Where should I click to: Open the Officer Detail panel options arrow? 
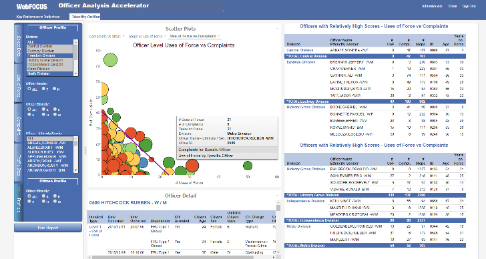tap(278, 196)
